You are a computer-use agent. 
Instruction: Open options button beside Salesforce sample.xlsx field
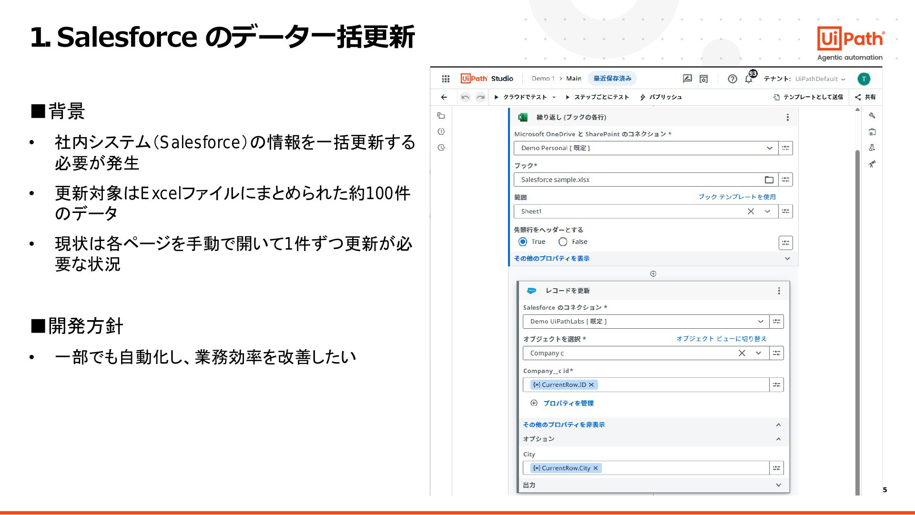(x=785, y=180)
